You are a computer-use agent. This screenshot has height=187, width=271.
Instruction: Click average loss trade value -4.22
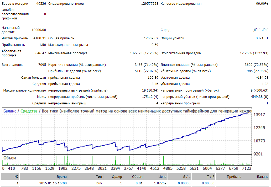pyautogui.click(x=264, y=84)
